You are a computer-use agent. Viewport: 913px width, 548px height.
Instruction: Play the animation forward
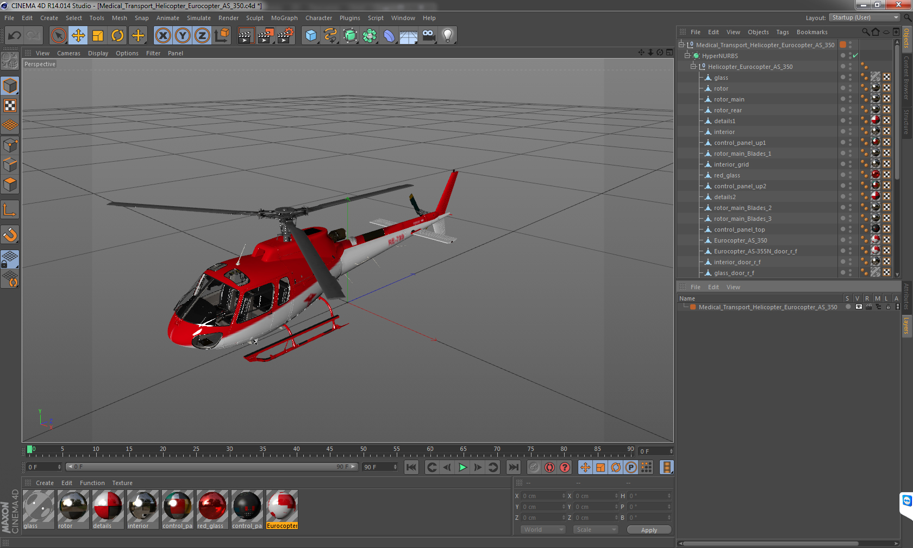point(462,467)
